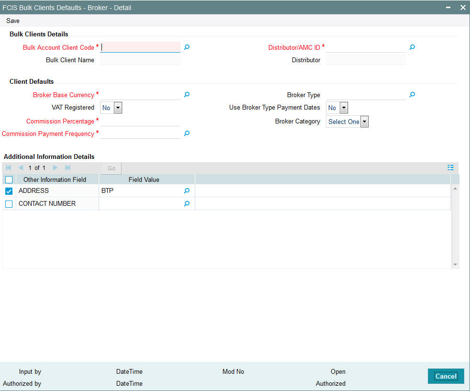This screenshot has height=391, width=470.
Task: Focus the Bulk Account Client Code field
Action: pos(140,47)
